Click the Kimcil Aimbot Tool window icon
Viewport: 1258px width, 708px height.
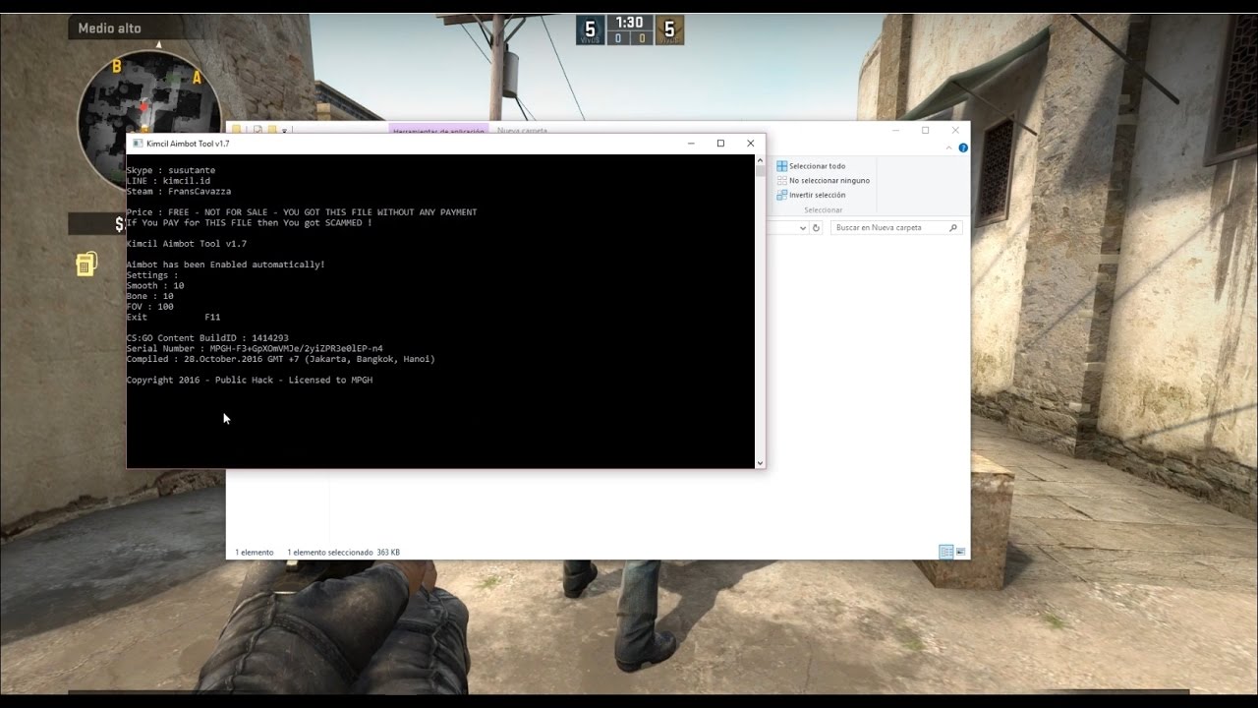tap(138, 144)
